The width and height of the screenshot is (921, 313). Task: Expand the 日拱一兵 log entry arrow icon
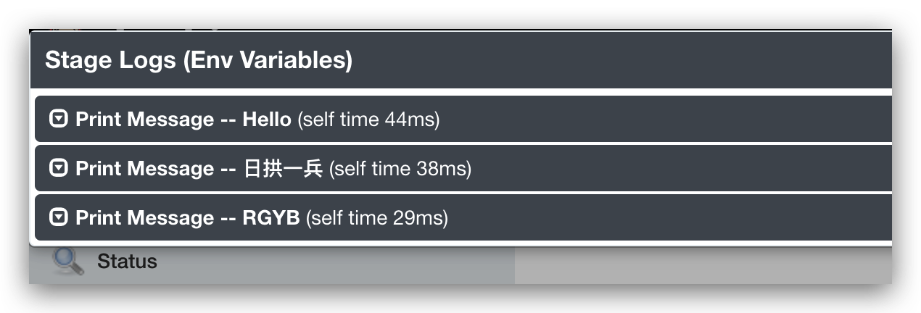tap(58, 168)
